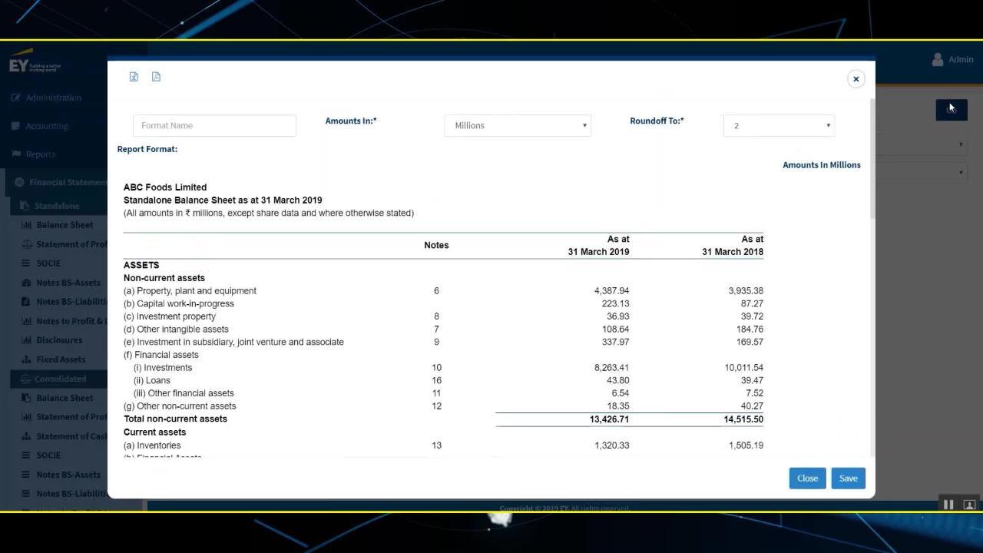Export report to PDF icon

[156, 77]
